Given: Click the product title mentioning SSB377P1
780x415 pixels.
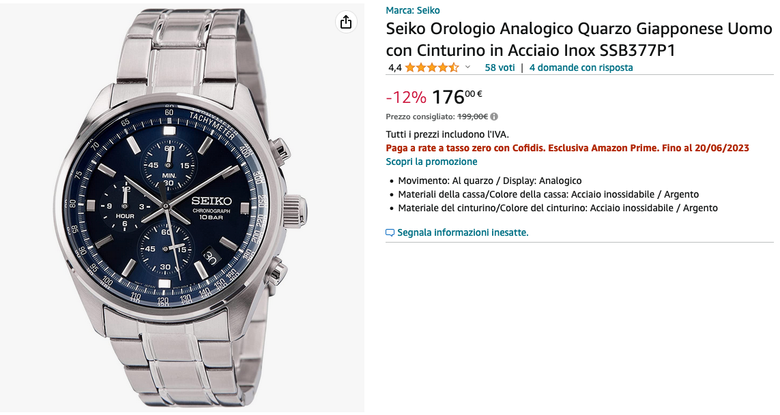Looking at the screenshot, I should tap(579, 40).
